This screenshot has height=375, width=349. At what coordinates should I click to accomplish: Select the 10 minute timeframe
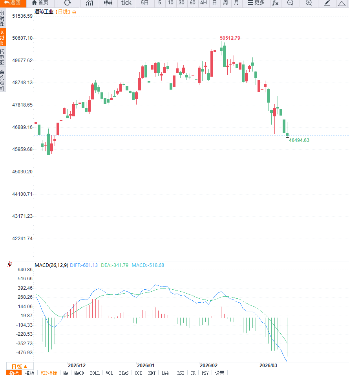pos(170,3)
